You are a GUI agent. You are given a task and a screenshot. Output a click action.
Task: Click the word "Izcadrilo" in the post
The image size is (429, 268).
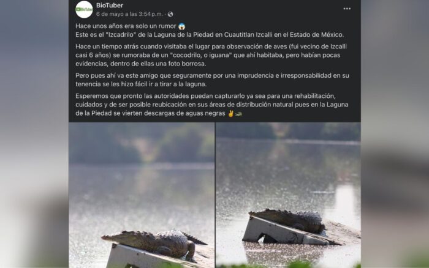121,35
